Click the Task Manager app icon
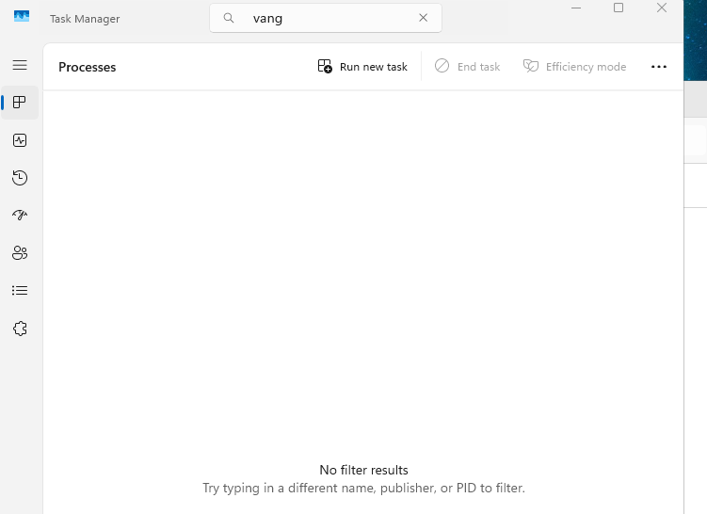Viewport: 707px width, 514px height. point(22,17)
